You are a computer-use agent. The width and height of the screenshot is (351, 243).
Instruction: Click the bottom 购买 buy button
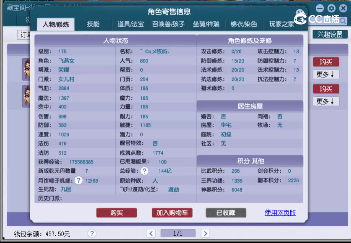116,213
